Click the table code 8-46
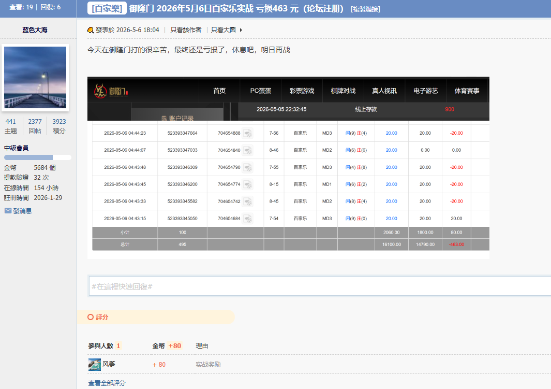Screen dimensions: 551x389 click(274, 150)
